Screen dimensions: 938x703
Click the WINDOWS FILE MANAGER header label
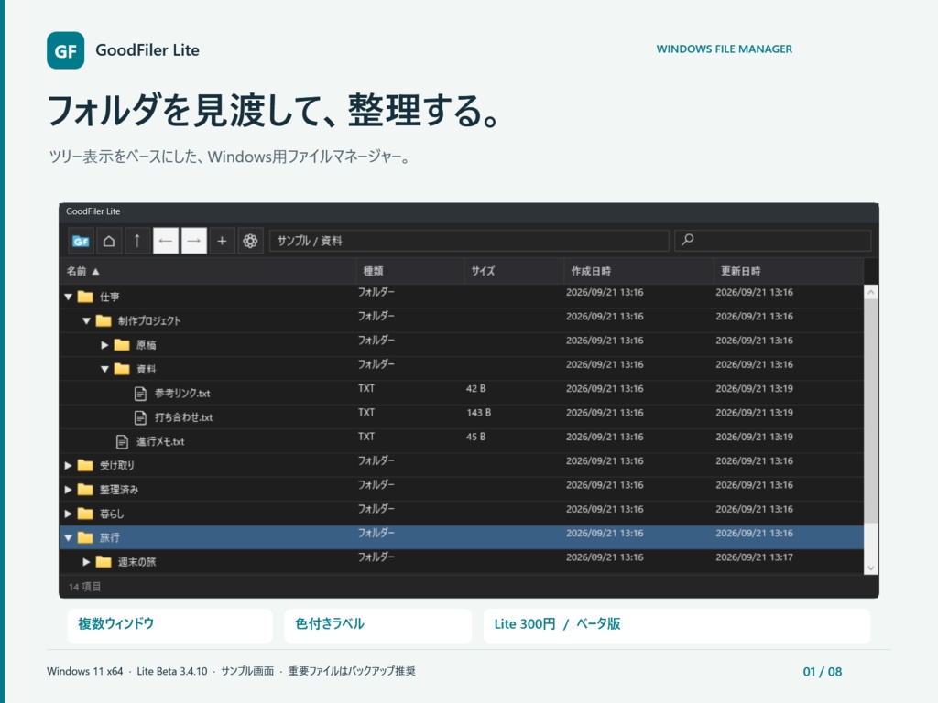click(725, 49)
